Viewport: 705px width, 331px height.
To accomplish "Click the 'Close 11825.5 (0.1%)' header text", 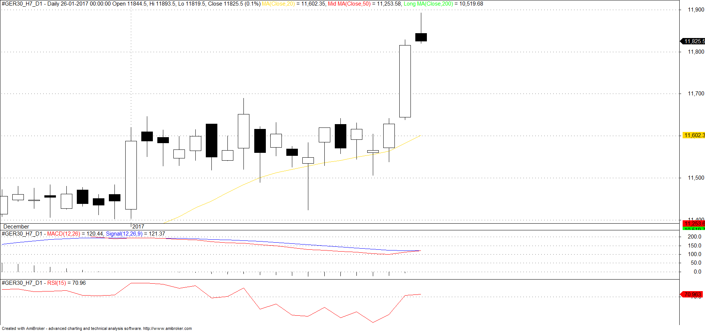I will pos(234,4).
